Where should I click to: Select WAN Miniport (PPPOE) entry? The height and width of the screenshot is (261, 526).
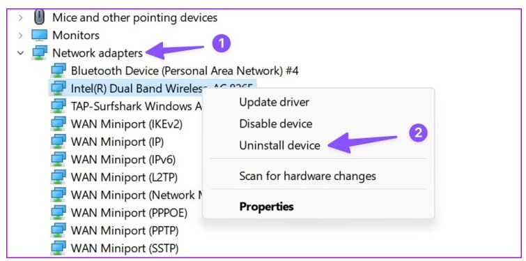coord(129,213)
